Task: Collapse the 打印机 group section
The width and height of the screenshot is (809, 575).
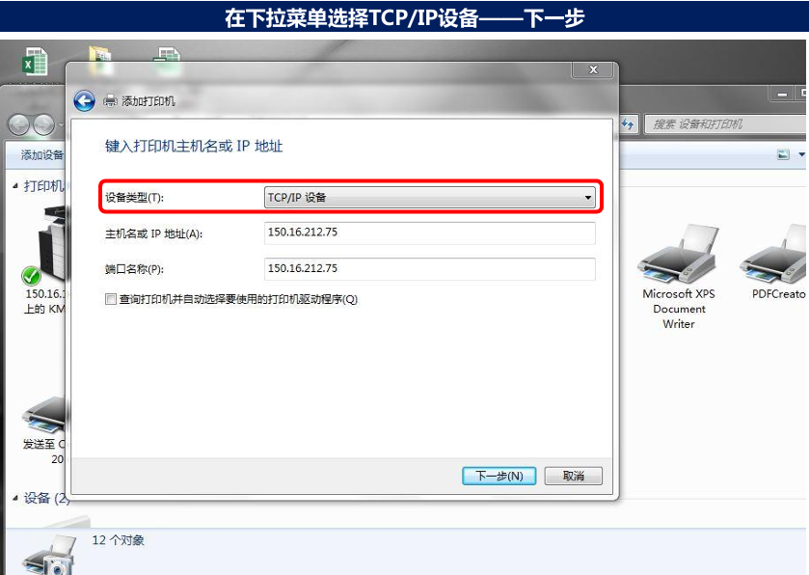Action: (x=15, y=186)
